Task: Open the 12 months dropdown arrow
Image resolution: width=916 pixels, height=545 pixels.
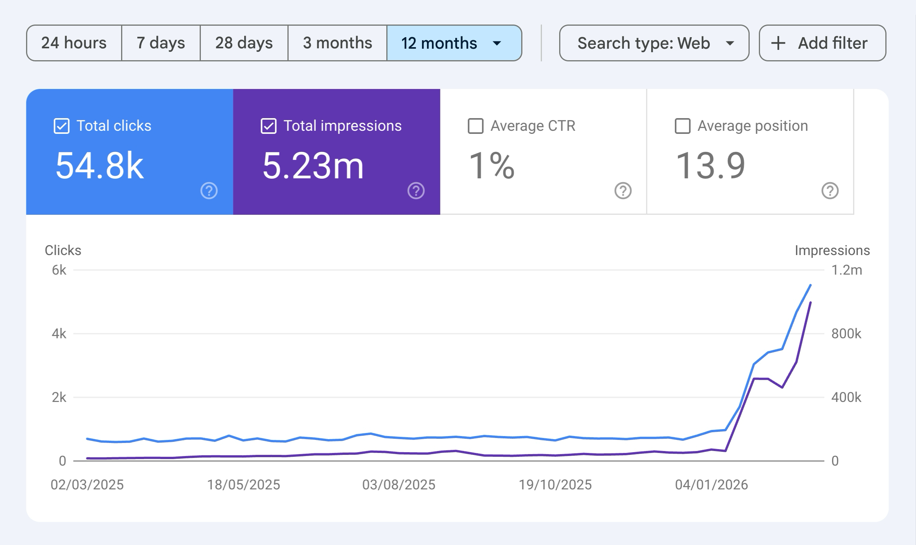Action: click(497, 43)
